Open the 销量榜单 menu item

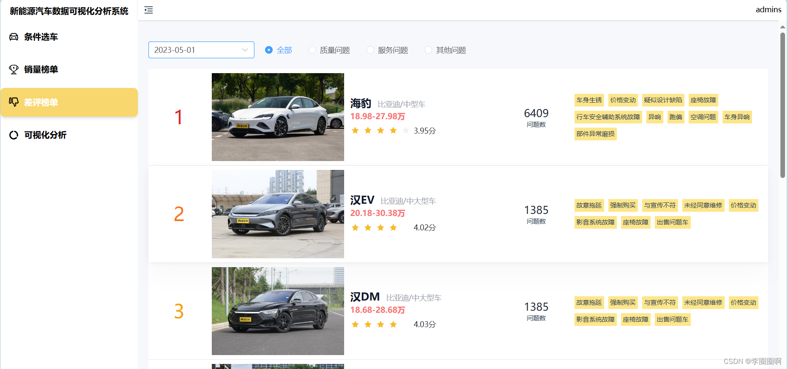(41, 69)
